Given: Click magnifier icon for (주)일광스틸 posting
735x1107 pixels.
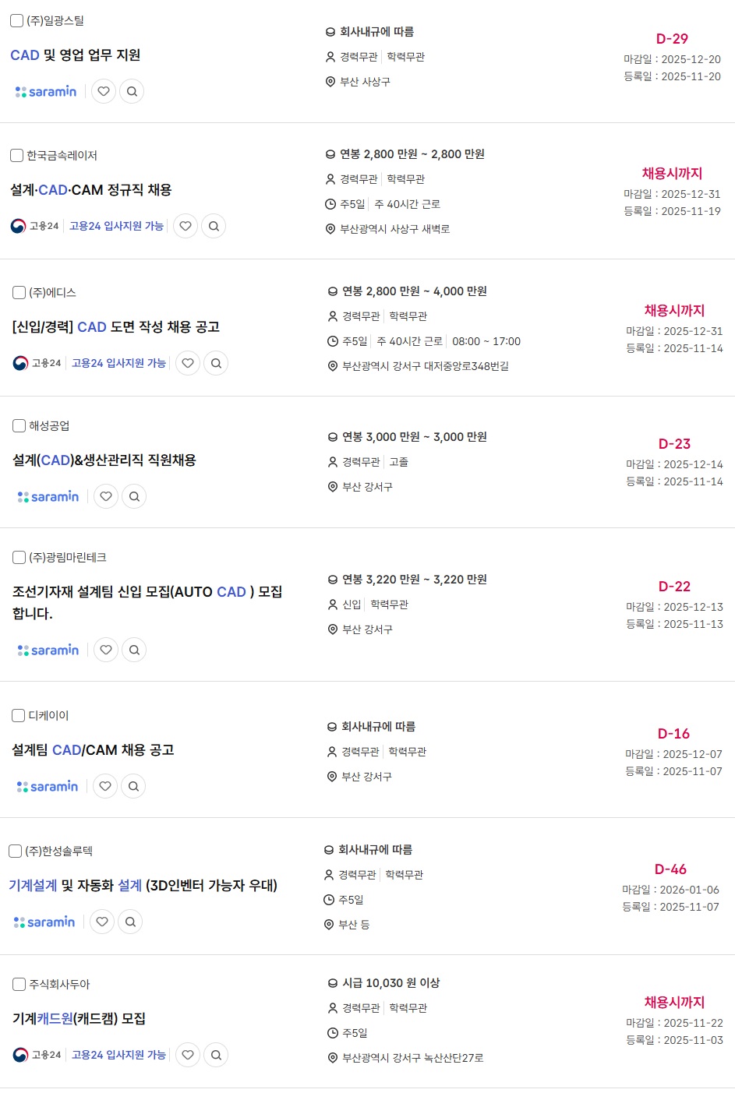Looking at the screenshot, I should coord(132,91).
